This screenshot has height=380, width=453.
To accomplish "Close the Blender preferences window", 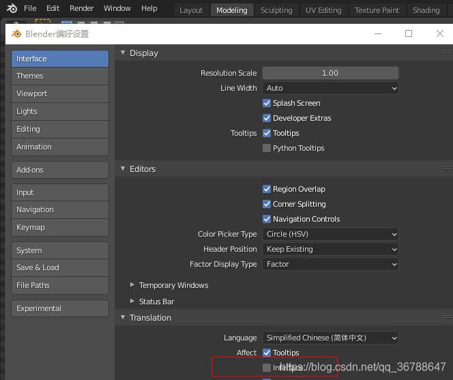I will (440, 33).
